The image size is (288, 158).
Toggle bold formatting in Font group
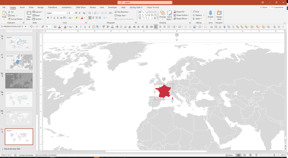(x=48, y=18)
